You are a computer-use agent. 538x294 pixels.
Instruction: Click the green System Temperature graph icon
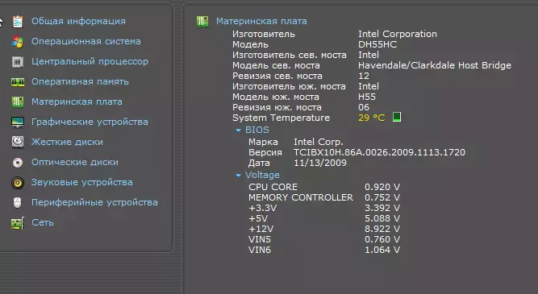tap(397, 117)
